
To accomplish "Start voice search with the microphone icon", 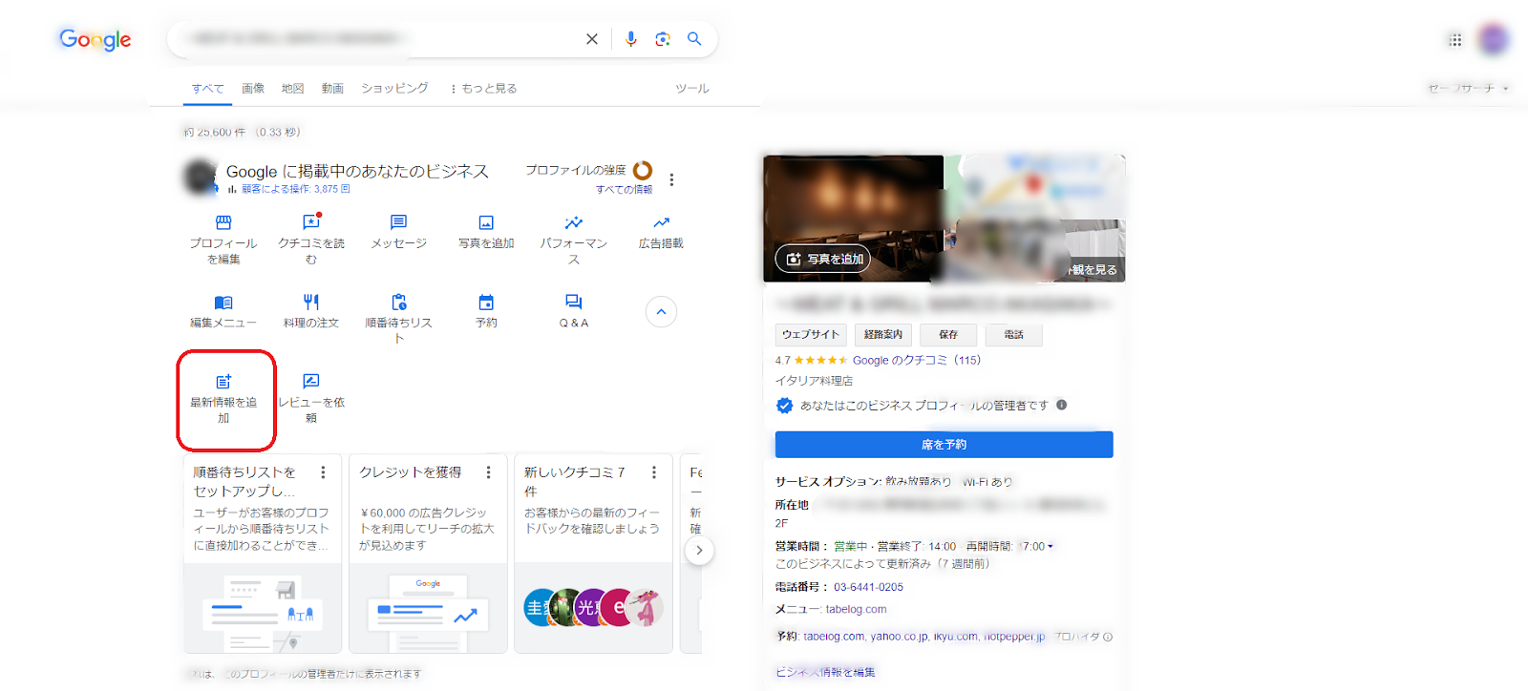I will pos(630,39).
